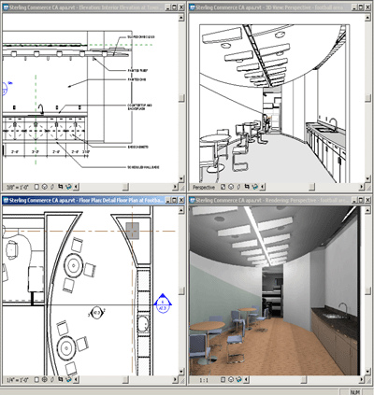Click hide/isolate glasses icon in 3D view bar
Screen dimensions: 374x395
pos(255,187)
